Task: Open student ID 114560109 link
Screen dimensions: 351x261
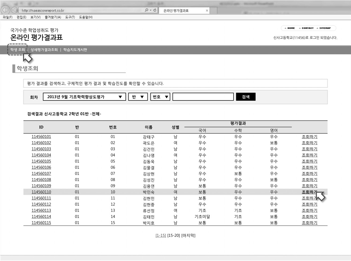Action: (41, 186)
